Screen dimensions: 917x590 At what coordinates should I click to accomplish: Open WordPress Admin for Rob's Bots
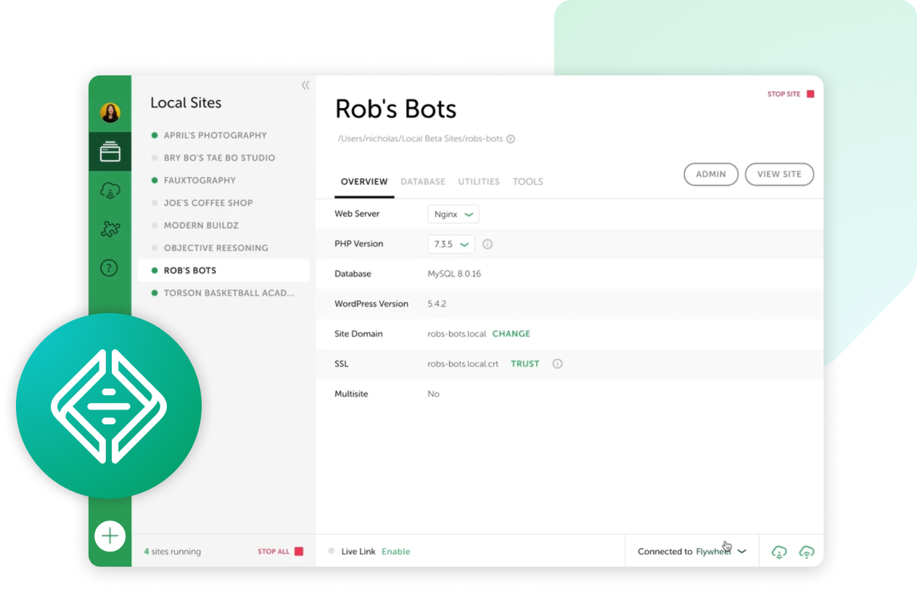pyautogui.click(x=711, y=174)
